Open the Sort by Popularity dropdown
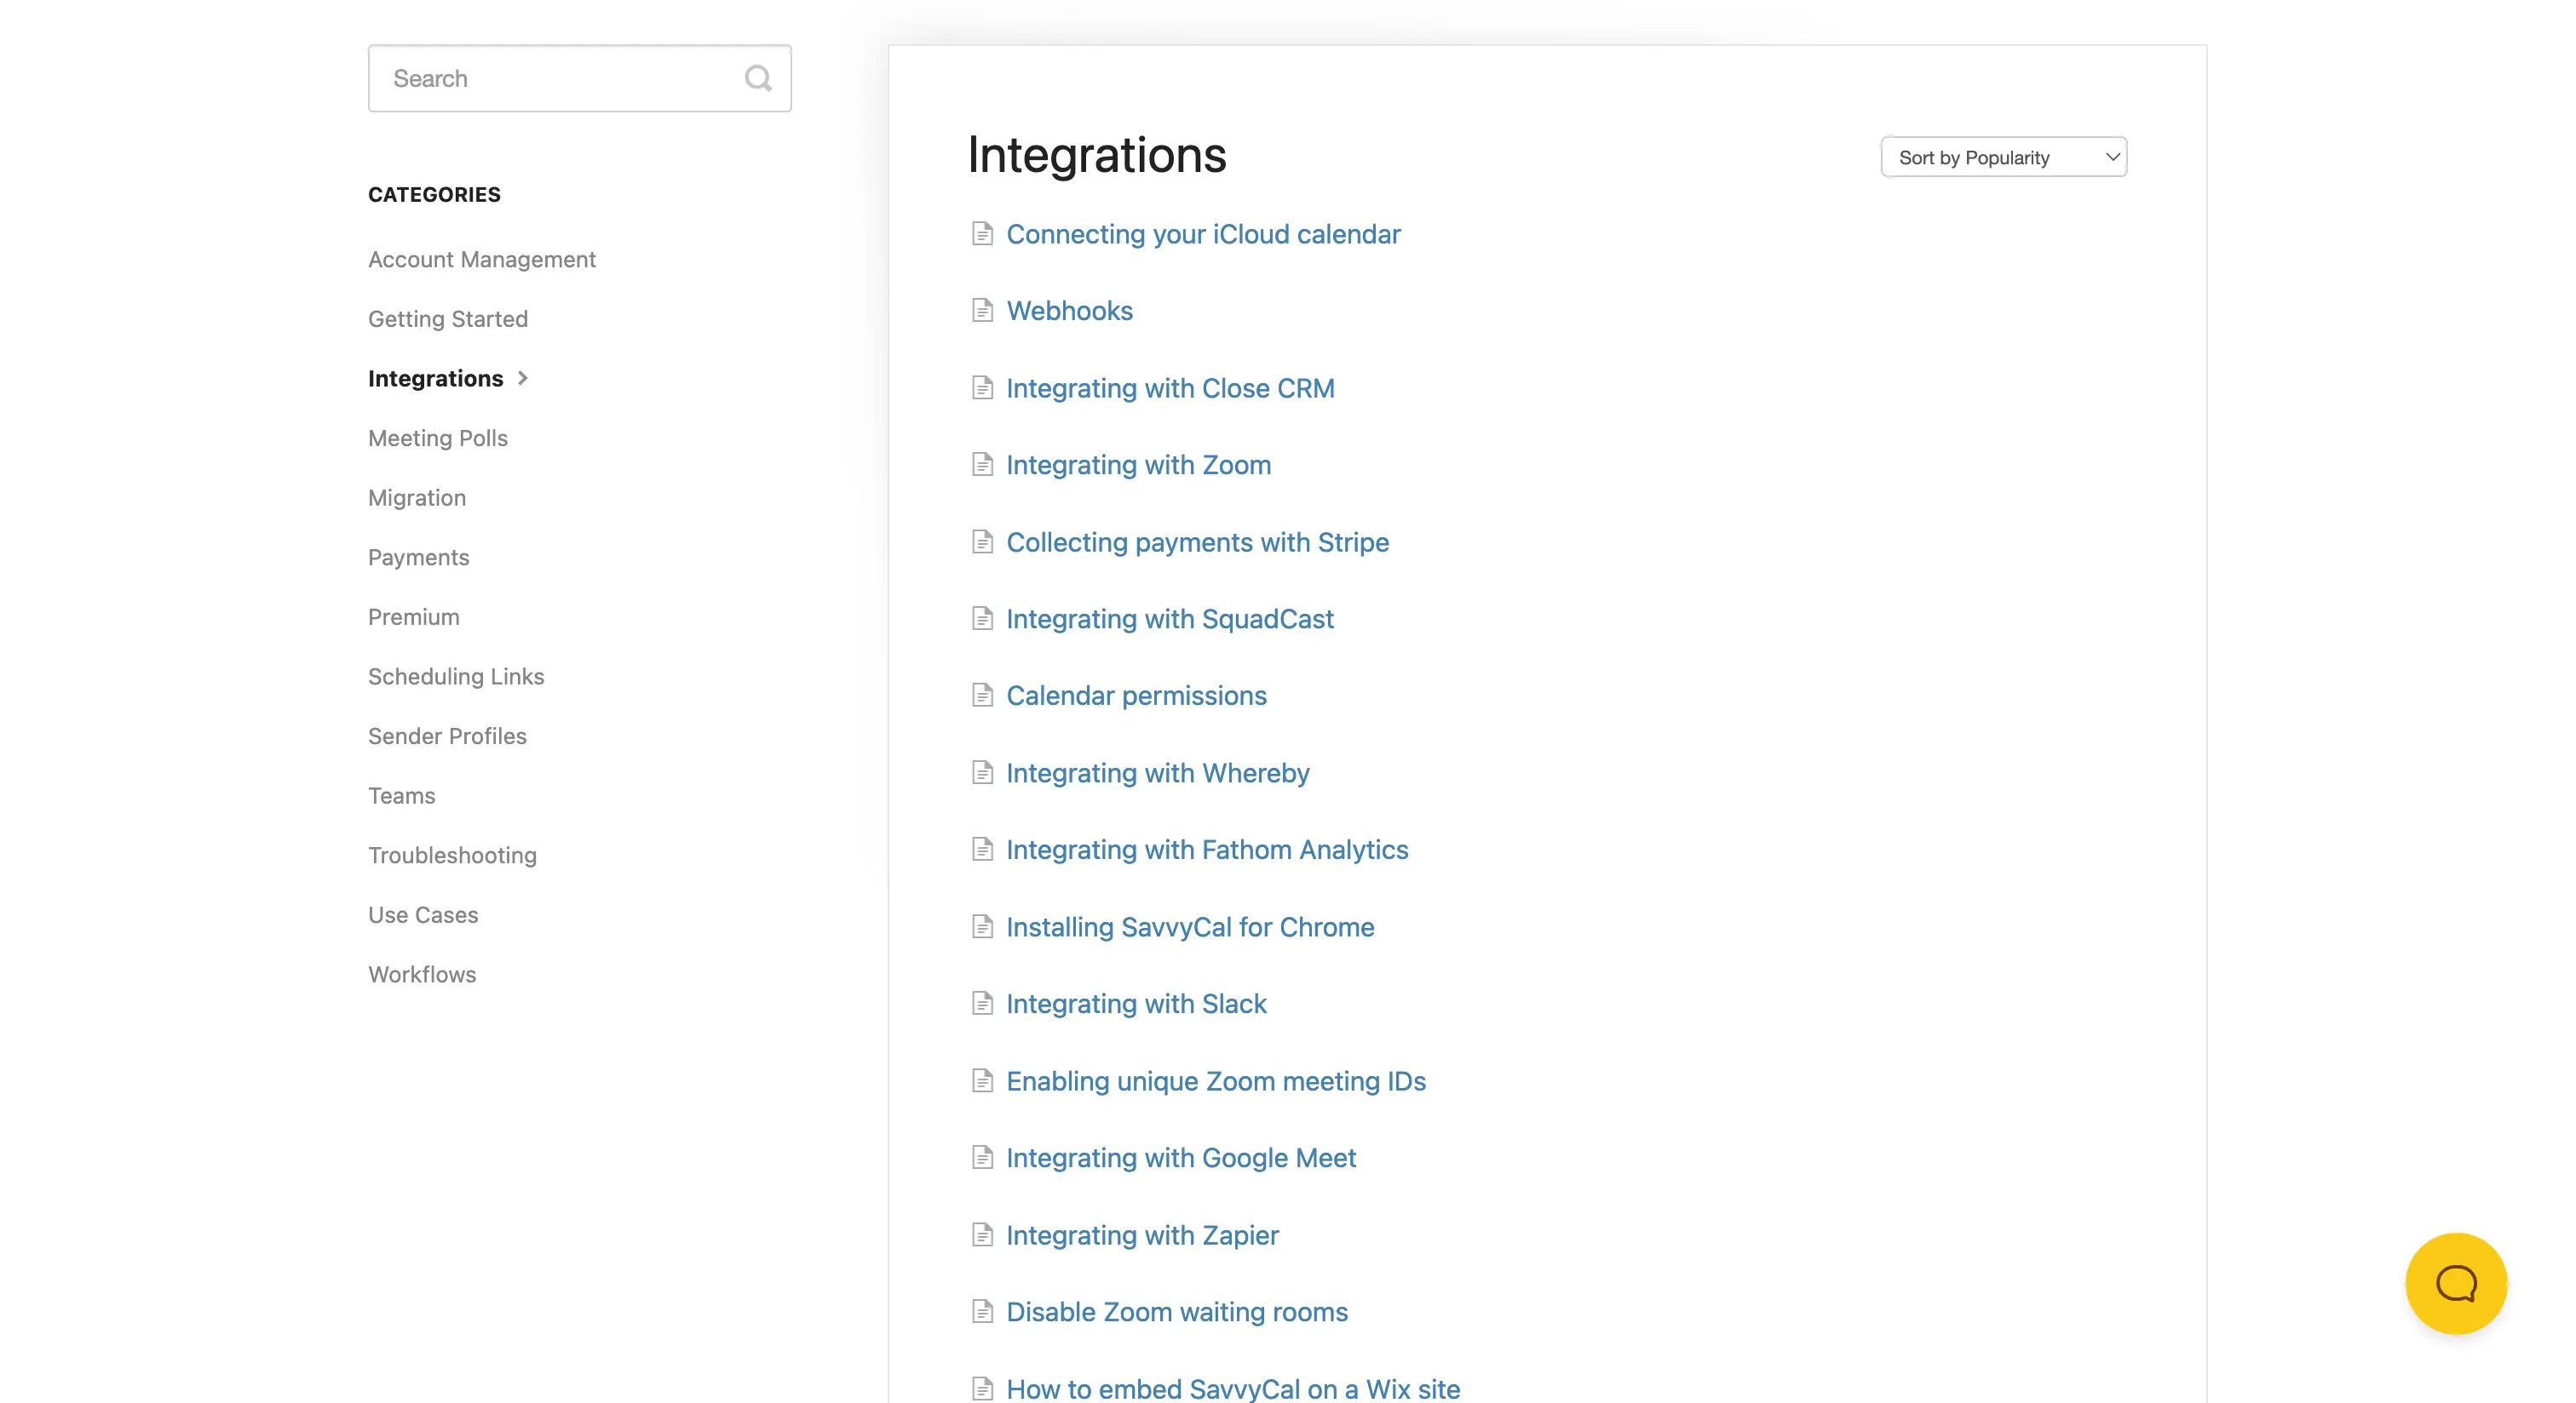Image resolution: width=2576 pixels, height=1403 pixels. 2003,157
